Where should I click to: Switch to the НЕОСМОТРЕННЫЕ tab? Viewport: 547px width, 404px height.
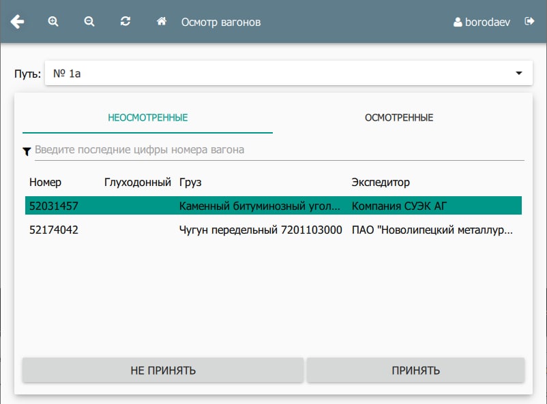[x=147, y=118]
